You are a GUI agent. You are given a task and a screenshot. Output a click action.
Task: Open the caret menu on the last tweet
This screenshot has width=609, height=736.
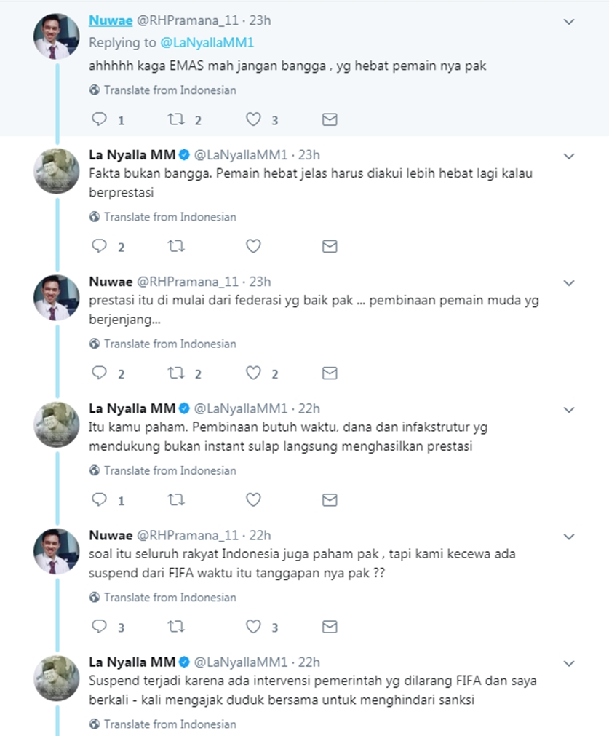point(569,663)
